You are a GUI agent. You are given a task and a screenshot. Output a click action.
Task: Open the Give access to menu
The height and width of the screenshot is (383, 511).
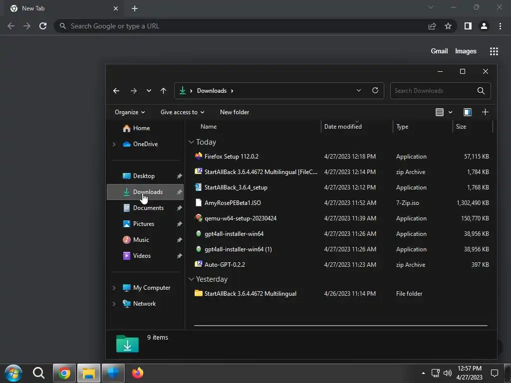click(x=183, y=112)
